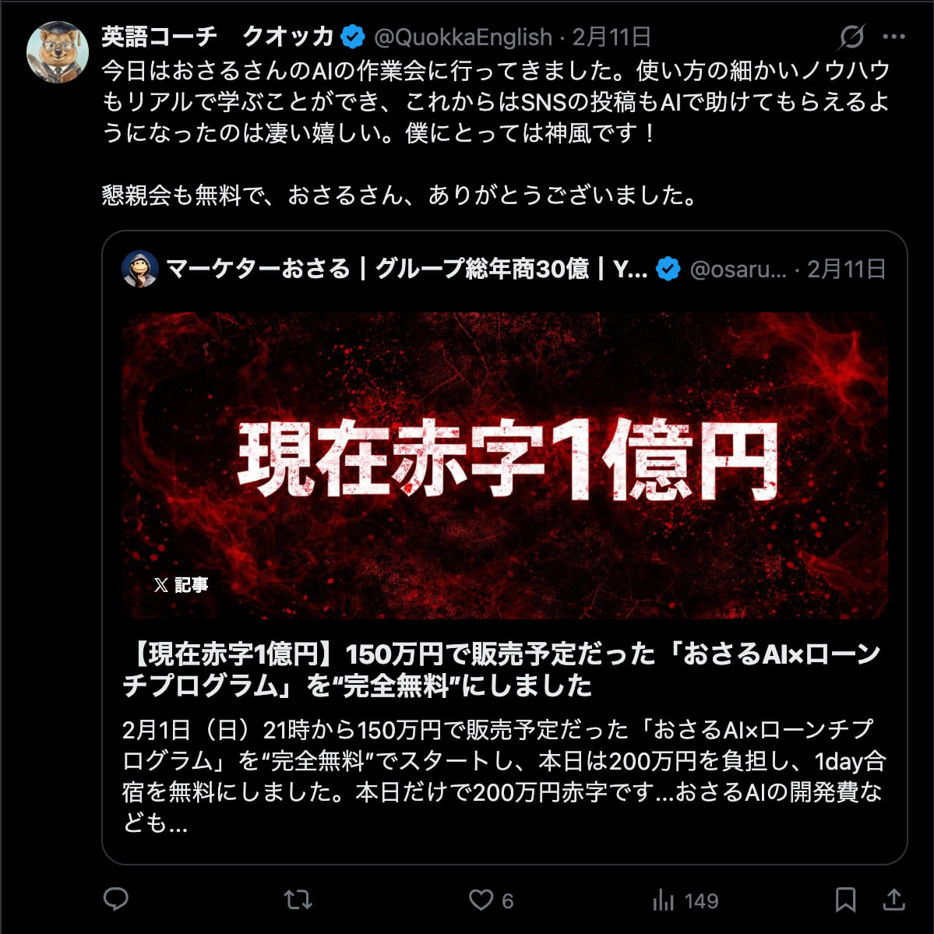This screenshot has width=934, height=934.
Task: Open the three-dot more options menu
Action: point(893,37)
